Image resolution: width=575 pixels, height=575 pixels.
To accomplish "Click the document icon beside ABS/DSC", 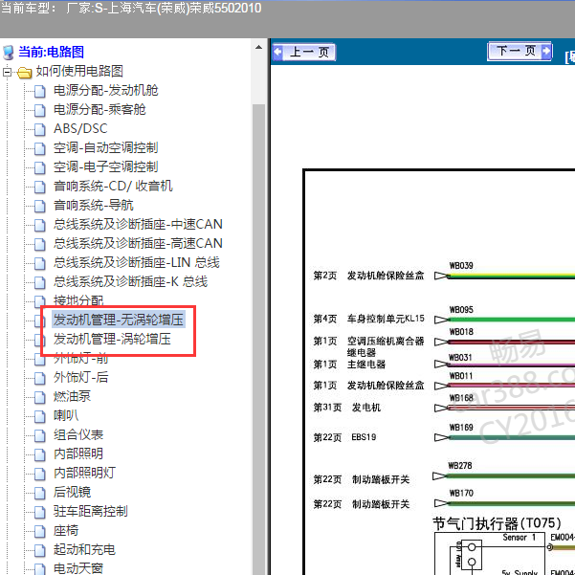I will click(39, 129).
